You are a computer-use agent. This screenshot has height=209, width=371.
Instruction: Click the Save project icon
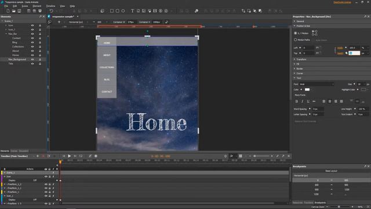click(19, 11)
